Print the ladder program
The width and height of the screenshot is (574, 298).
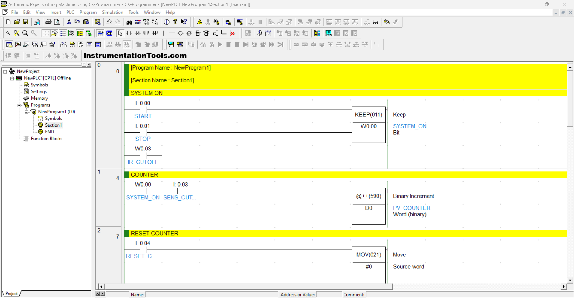point(48,22)
